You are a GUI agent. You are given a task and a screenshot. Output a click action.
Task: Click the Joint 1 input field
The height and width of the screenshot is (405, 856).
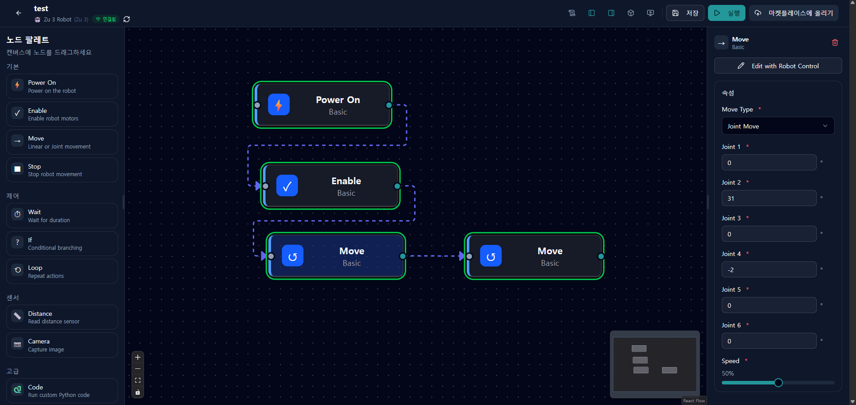pos(769,162)
